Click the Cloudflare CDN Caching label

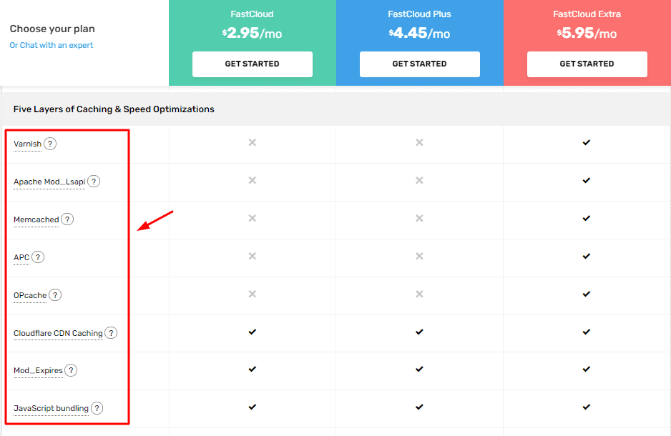58,333
